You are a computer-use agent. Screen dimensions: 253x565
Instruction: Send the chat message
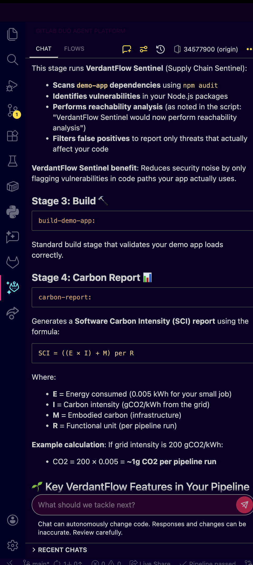pos(244,505)
